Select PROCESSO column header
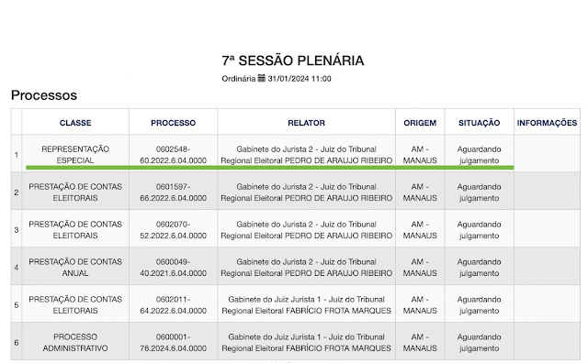The width and height of the screenshot is (588, 363). [174, 123]
